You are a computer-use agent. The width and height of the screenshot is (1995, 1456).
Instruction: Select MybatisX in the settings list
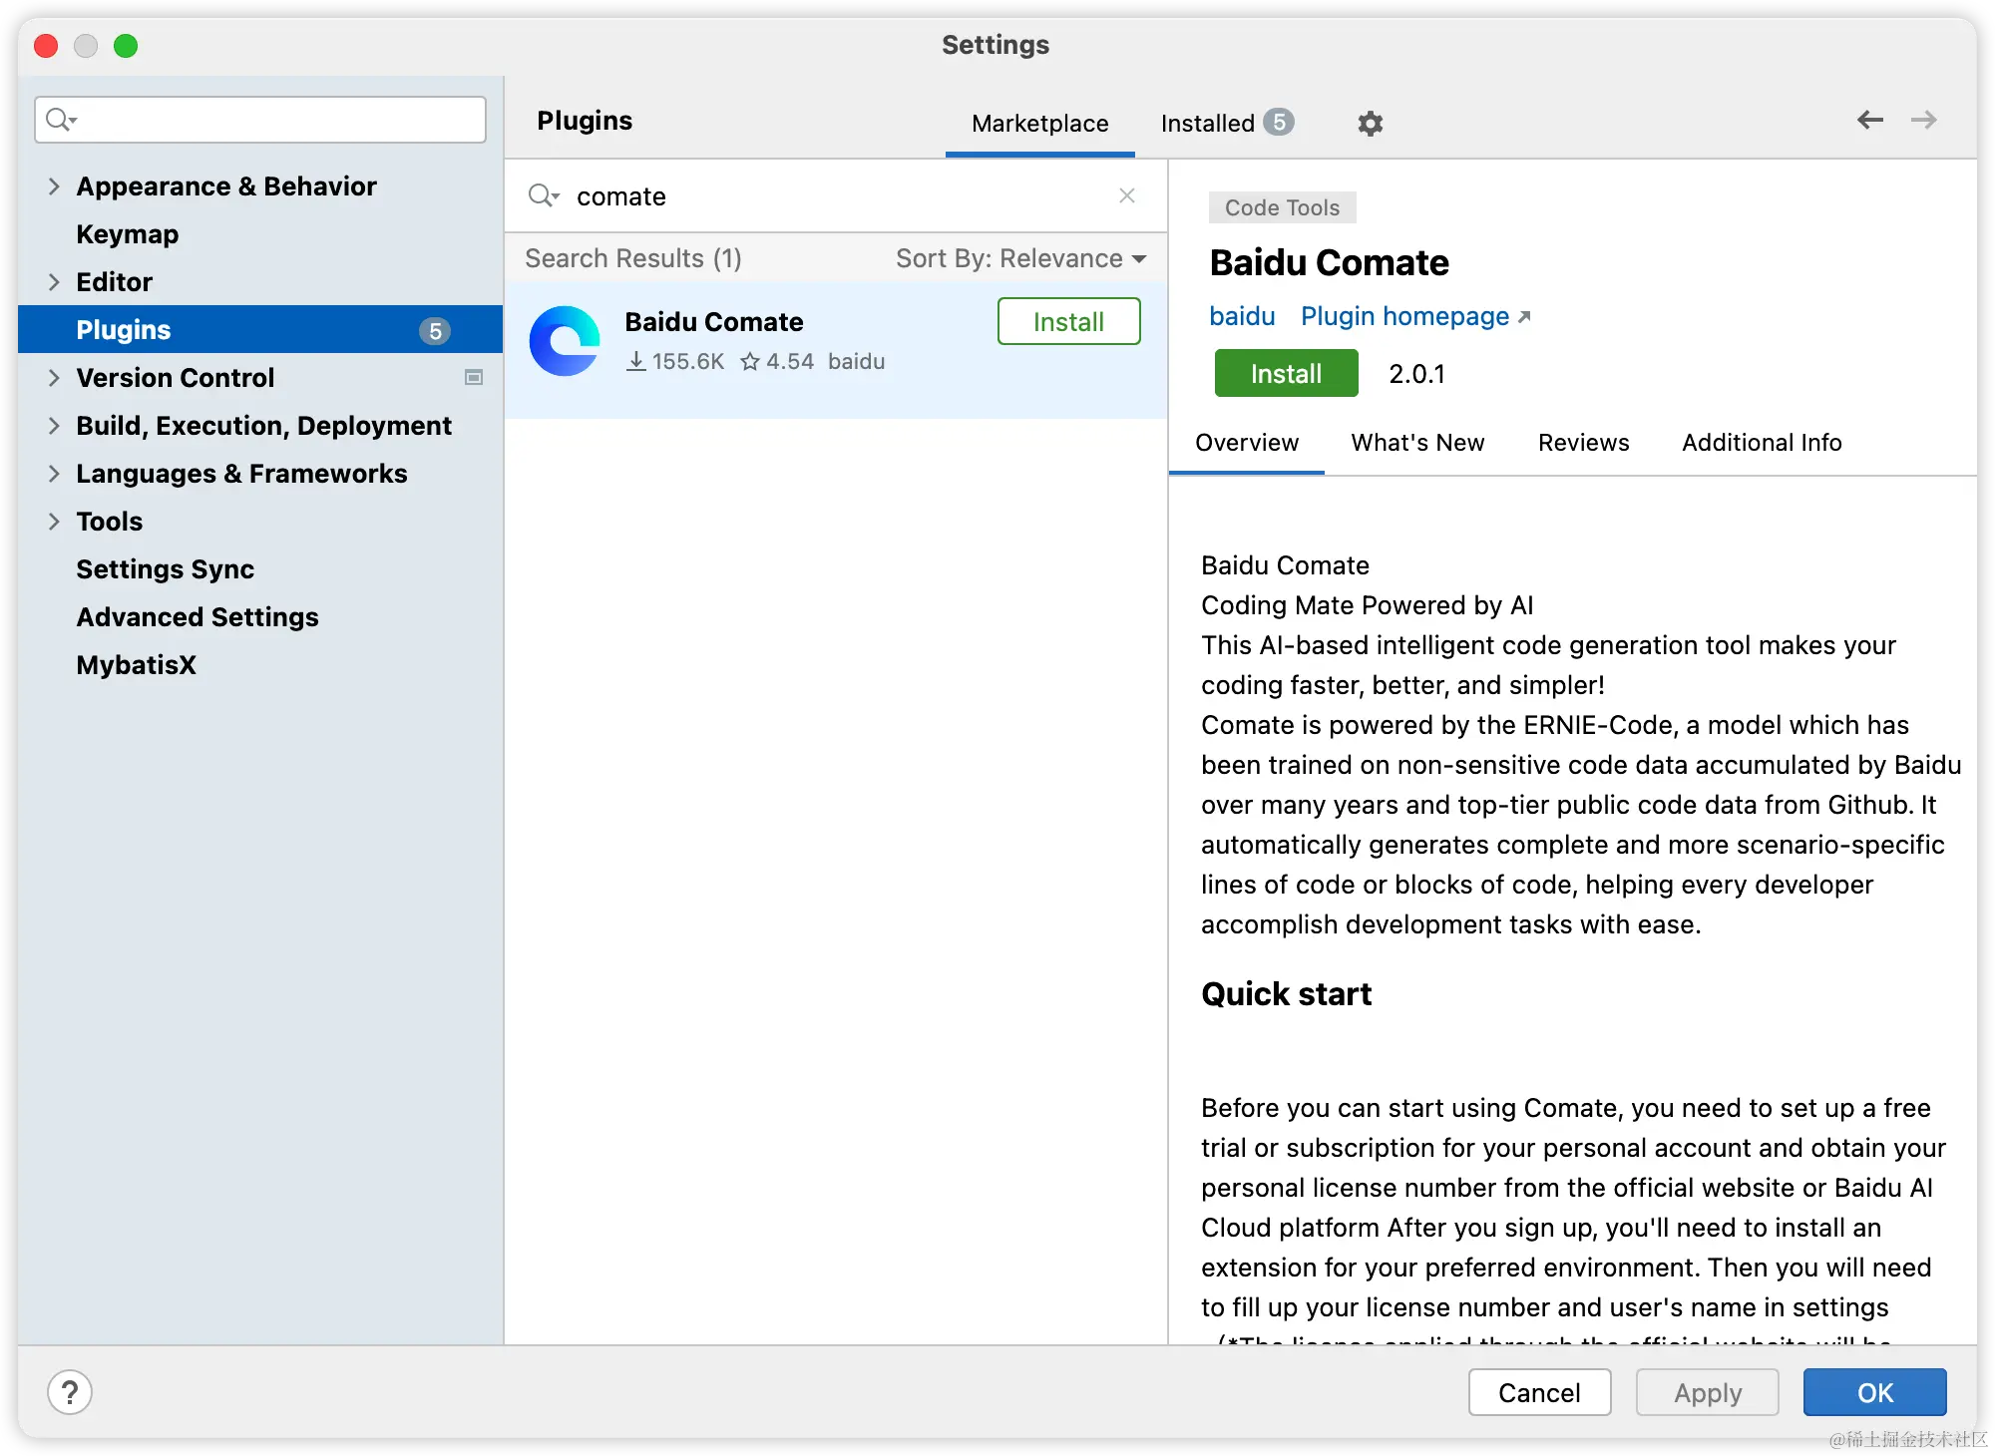pos(137,665)
